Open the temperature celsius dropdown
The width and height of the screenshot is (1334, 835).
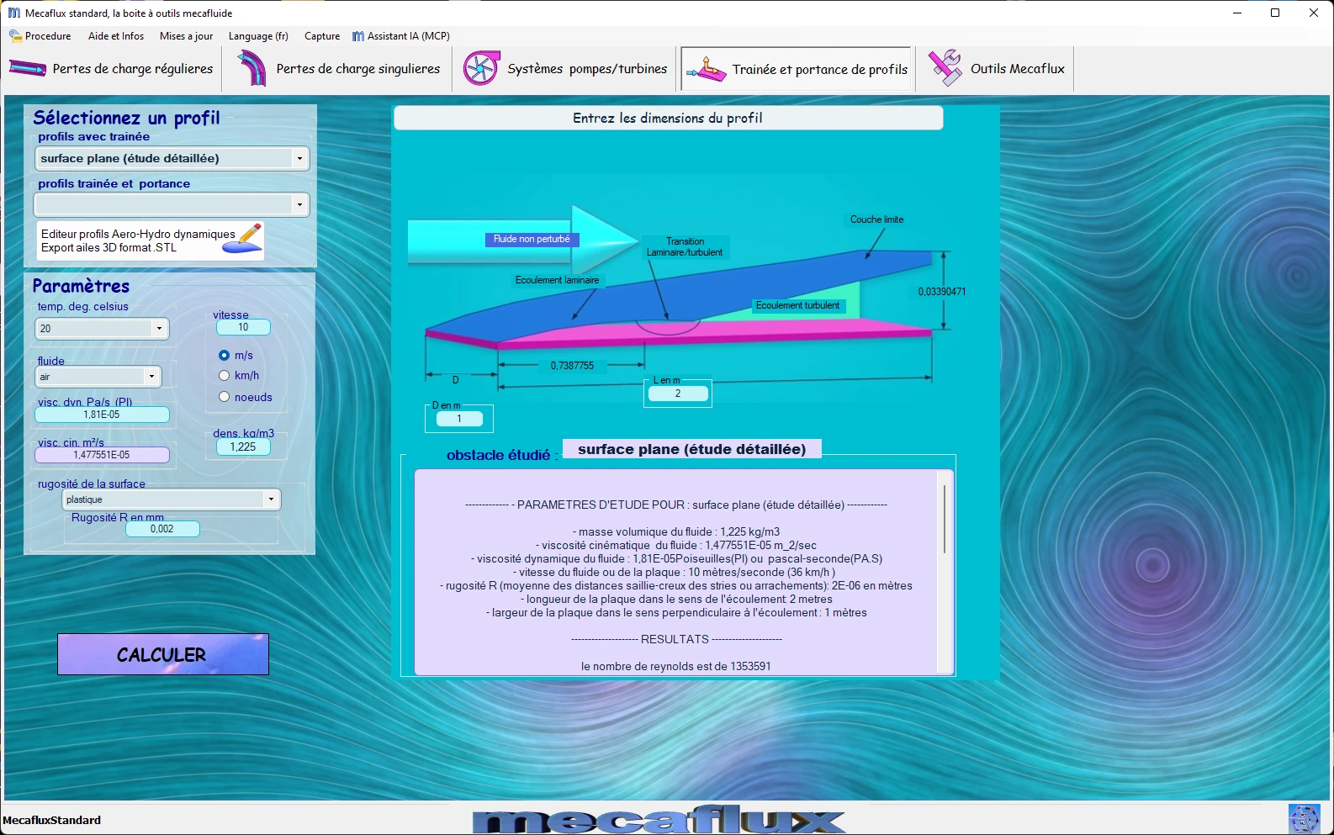click(159, 329)
